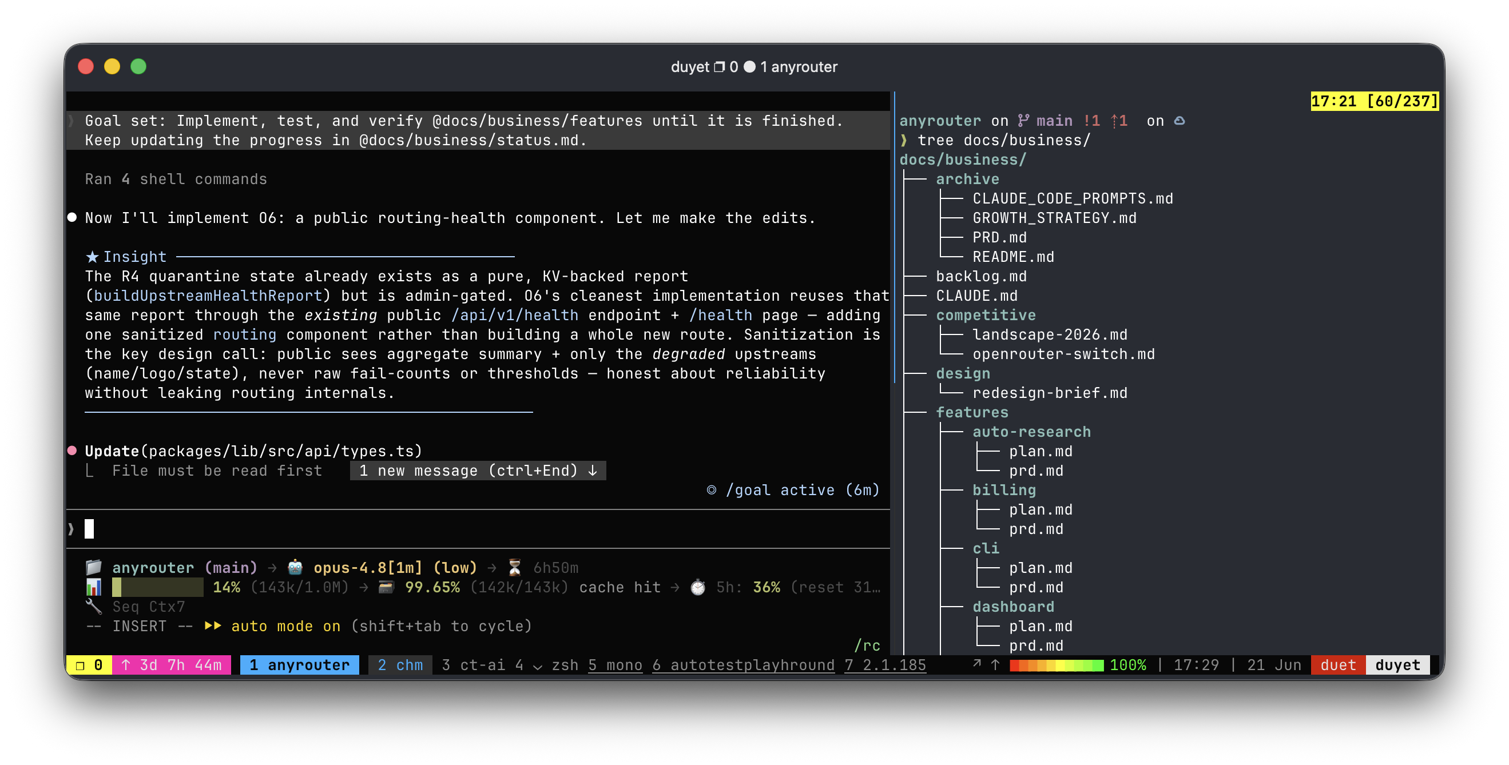Expand the cli folder

tap(986, 548)
